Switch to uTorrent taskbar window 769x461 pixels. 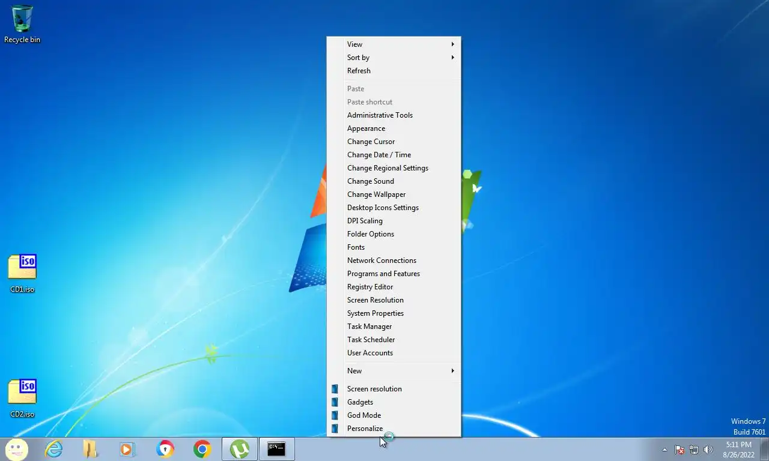(x=240, y=449)
